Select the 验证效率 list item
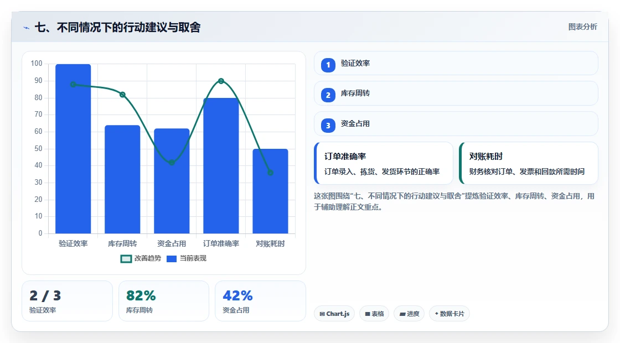The width and height of the screenshot is (620, 343). pyautogui.click(x=456, y=63)
